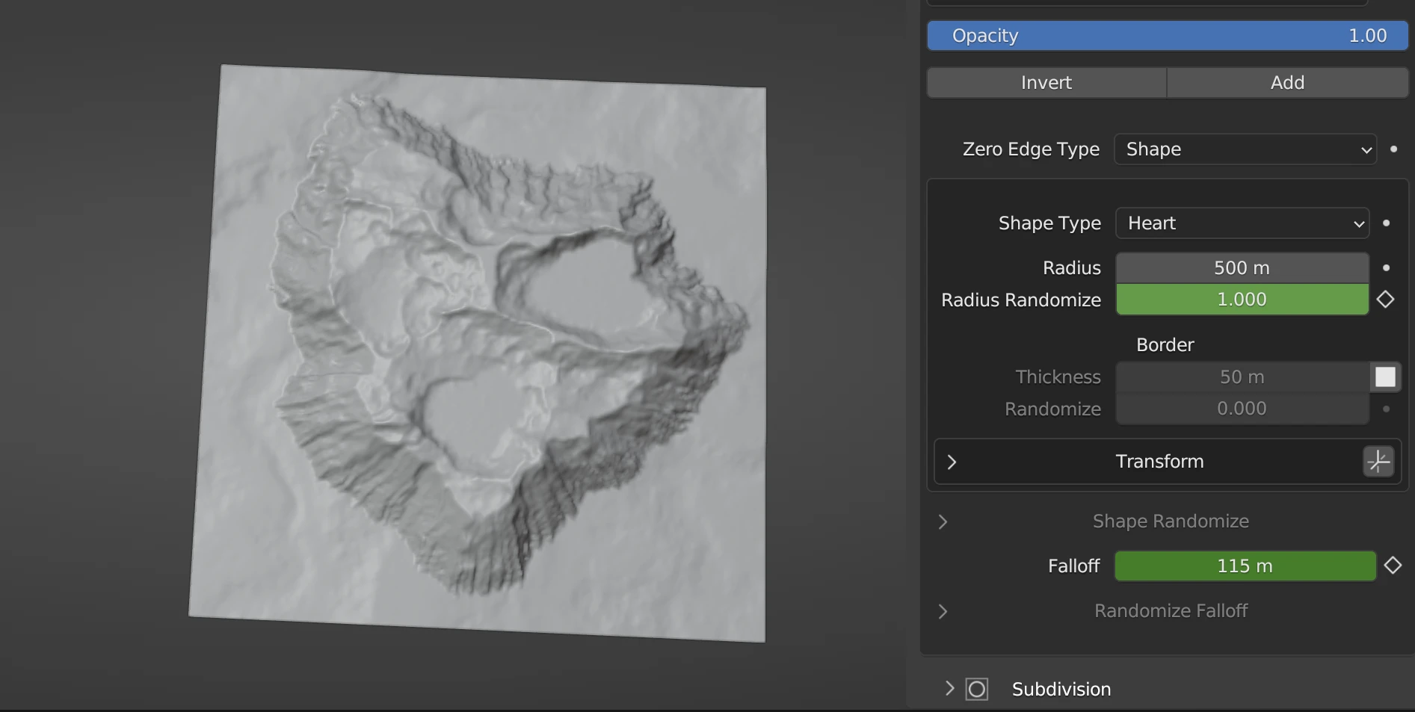1415x712 pixels.
Task: Click the axis icon in Transform row
Action: pyautogui.click(x=1378, y=462)
